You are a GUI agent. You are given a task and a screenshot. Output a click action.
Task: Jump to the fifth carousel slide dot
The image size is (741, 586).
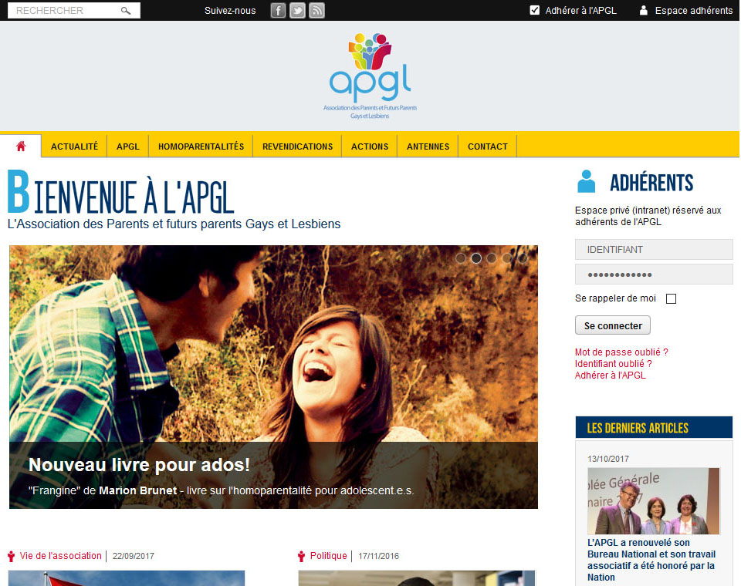point(523,258)
